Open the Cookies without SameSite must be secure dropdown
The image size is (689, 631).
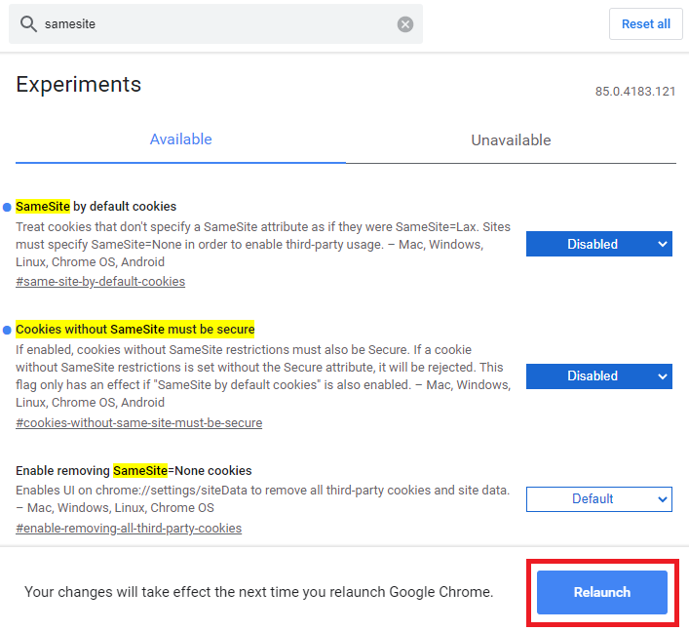tap(599, 375)
